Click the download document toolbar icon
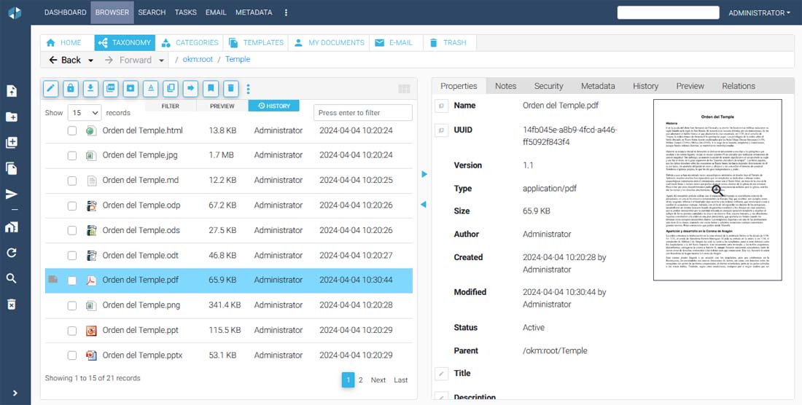The width and height of the screenshot is (802, 405). pyautogui.click(x=90, y=89)
